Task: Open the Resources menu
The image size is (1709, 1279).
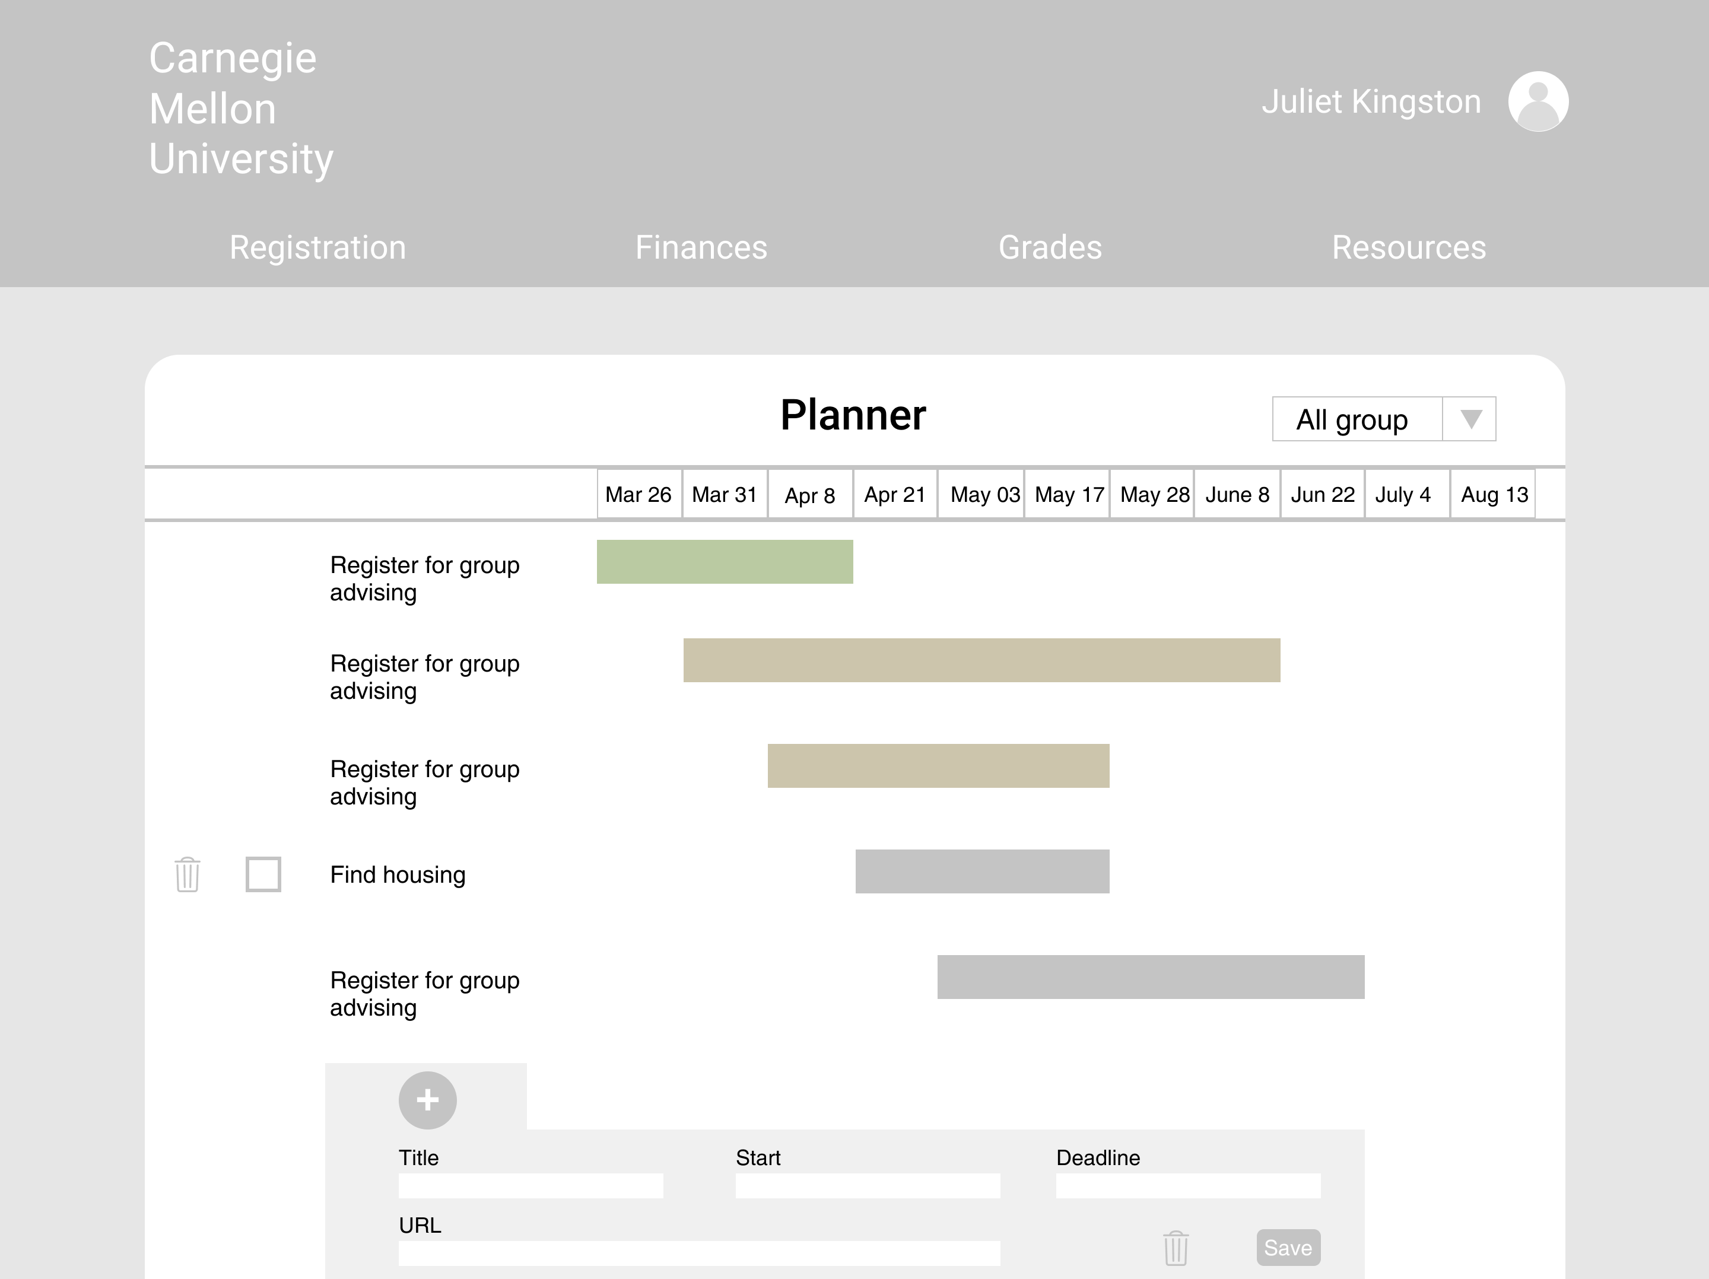Action: [x=1409, y=248]
